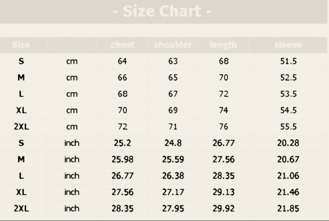Viewport: 329px width, 221px height.
Task: Click the inch unit label in the XL row
Action: coord(72,192)
